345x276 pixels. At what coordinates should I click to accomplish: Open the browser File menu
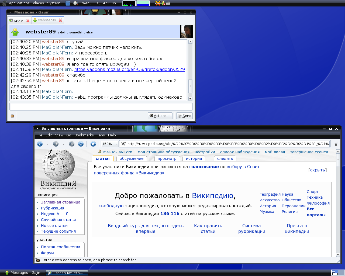coord(39,135)
